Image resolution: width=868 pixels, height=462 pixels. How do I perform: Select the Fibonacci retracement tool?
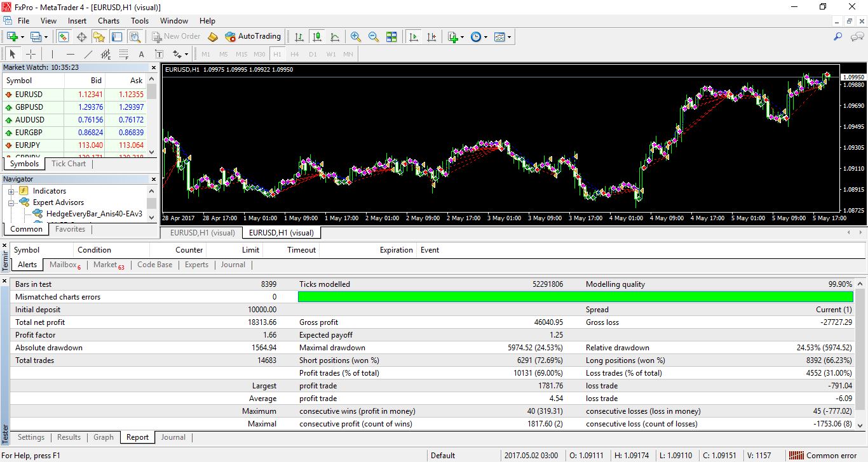coord(124,54)
